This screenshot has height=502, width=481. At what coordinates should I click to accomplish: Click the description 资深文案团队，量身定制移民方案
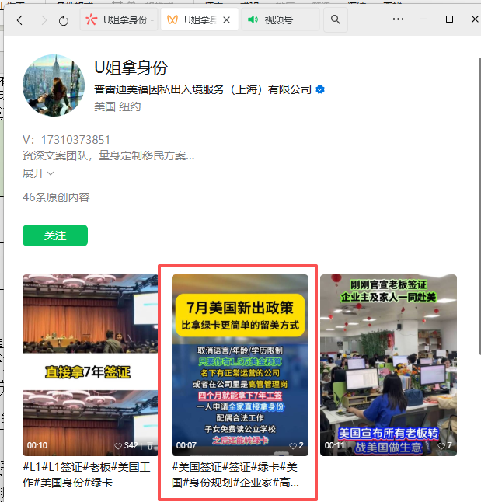coord(108,155)
